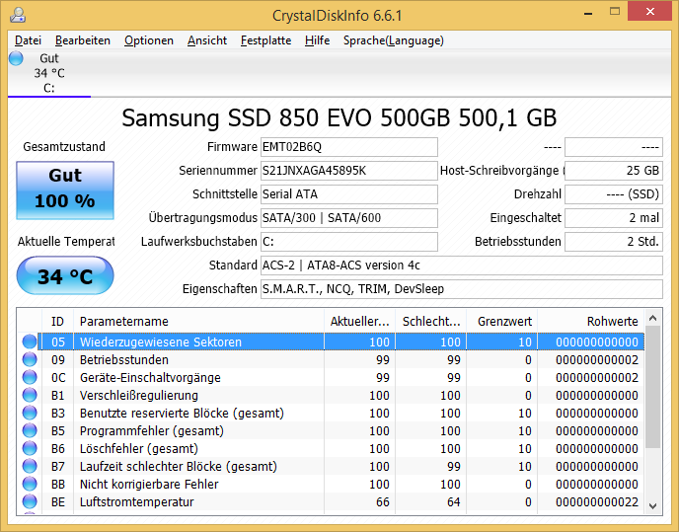This screenshot has height=532, width=679.
Task: Open the Ansicht menu
Action: (207, 40)
